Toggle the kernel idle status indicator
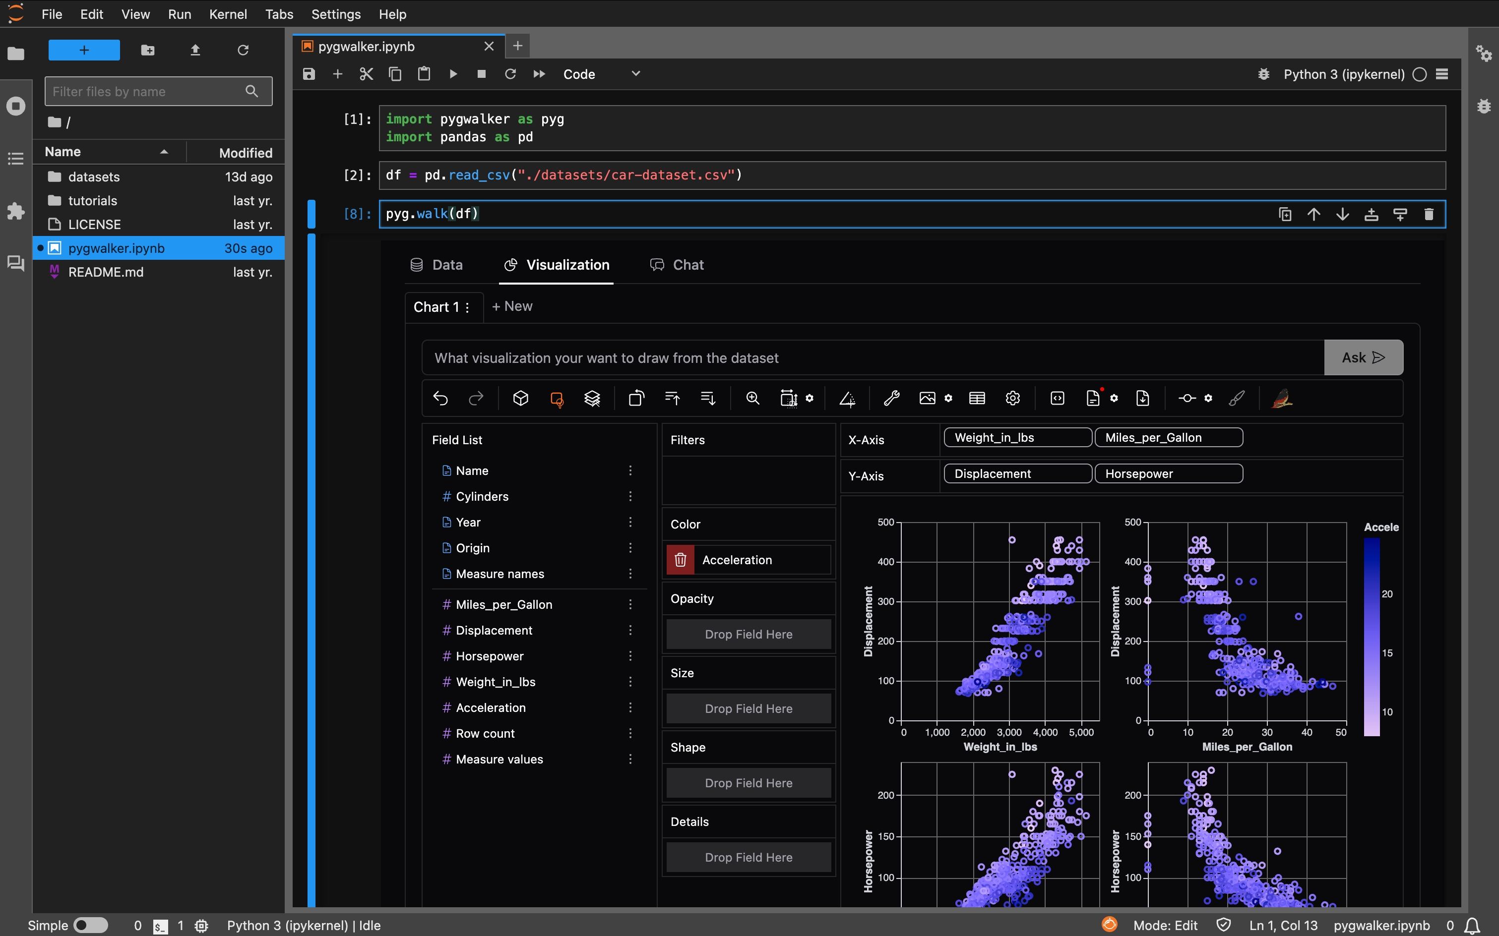Screen dimensions: 1499x936 pos(1421,73)
